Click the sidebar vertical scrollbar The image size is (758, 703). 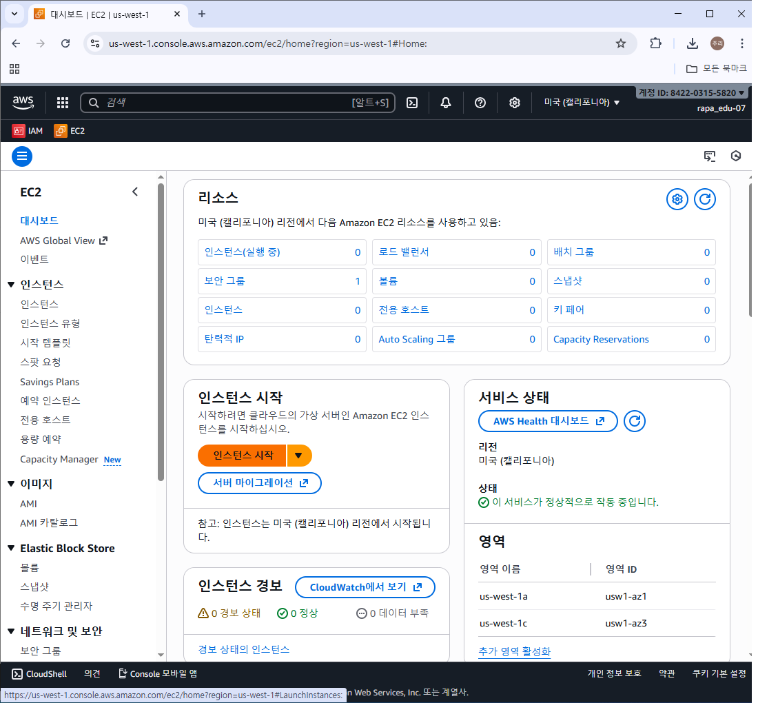click(x=161, y=332)
